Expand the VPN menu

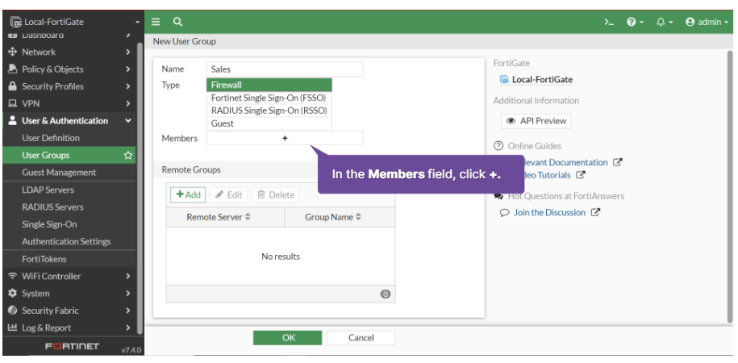[69, 103]
